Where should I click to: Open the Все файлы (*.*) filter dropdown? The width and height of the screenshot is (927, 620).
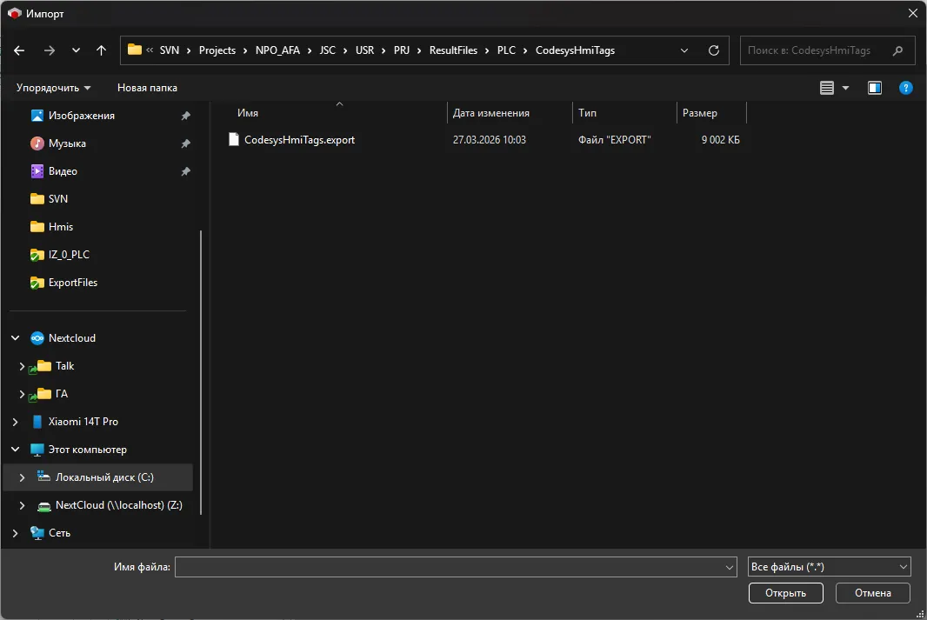click(x=829, y=567)
